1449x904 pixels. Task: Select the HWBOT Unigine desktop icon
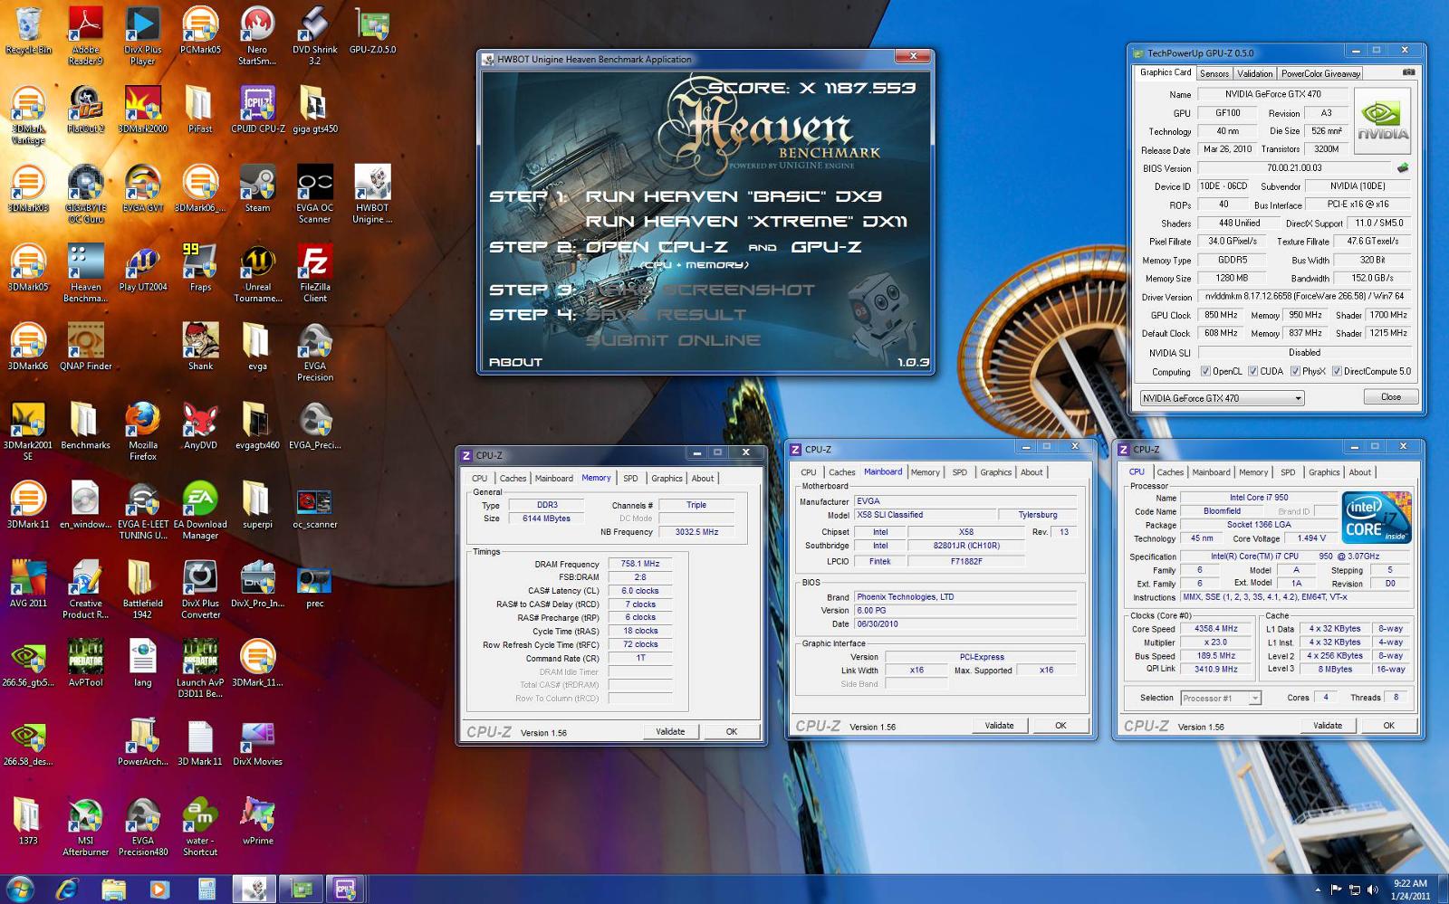(372, 194)
